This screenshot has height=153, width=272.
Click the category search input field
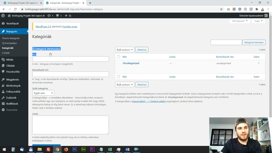coord(226,42)
